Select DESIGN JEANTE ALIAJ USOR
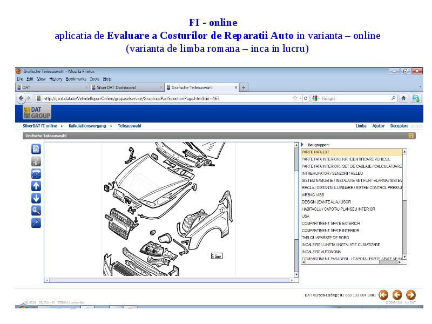This screenshot has height=324, width=432. [x=352, y=202]
